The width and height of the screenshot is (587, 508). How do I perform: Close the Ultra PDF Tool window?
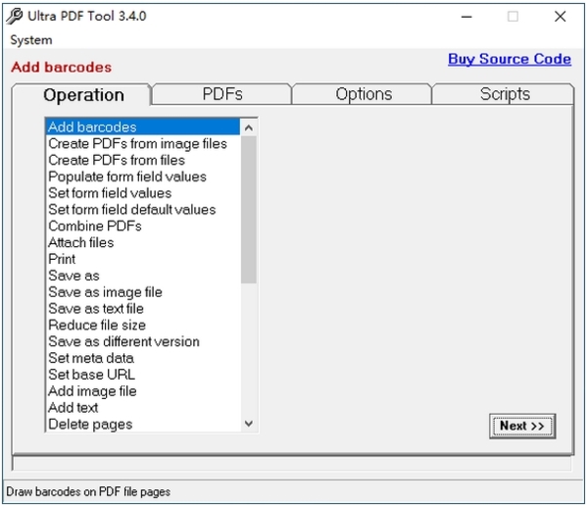560,17
